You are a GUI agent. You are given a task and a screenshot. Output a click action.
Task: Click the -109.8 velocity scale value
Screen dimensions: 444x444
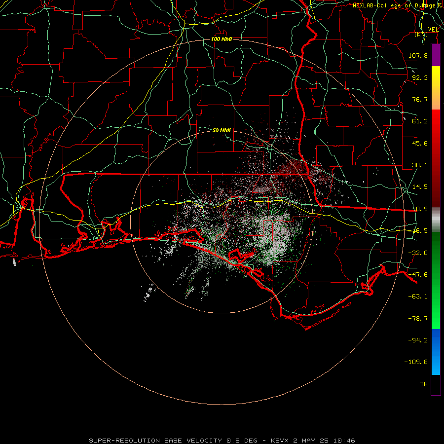click(416, 362)
